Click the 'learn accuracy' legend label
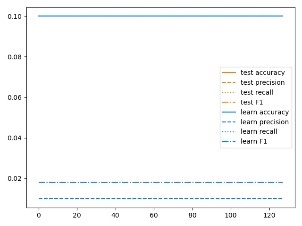This screenshot has height=226, width=302. pyautogui.click(x=265, y=112)
